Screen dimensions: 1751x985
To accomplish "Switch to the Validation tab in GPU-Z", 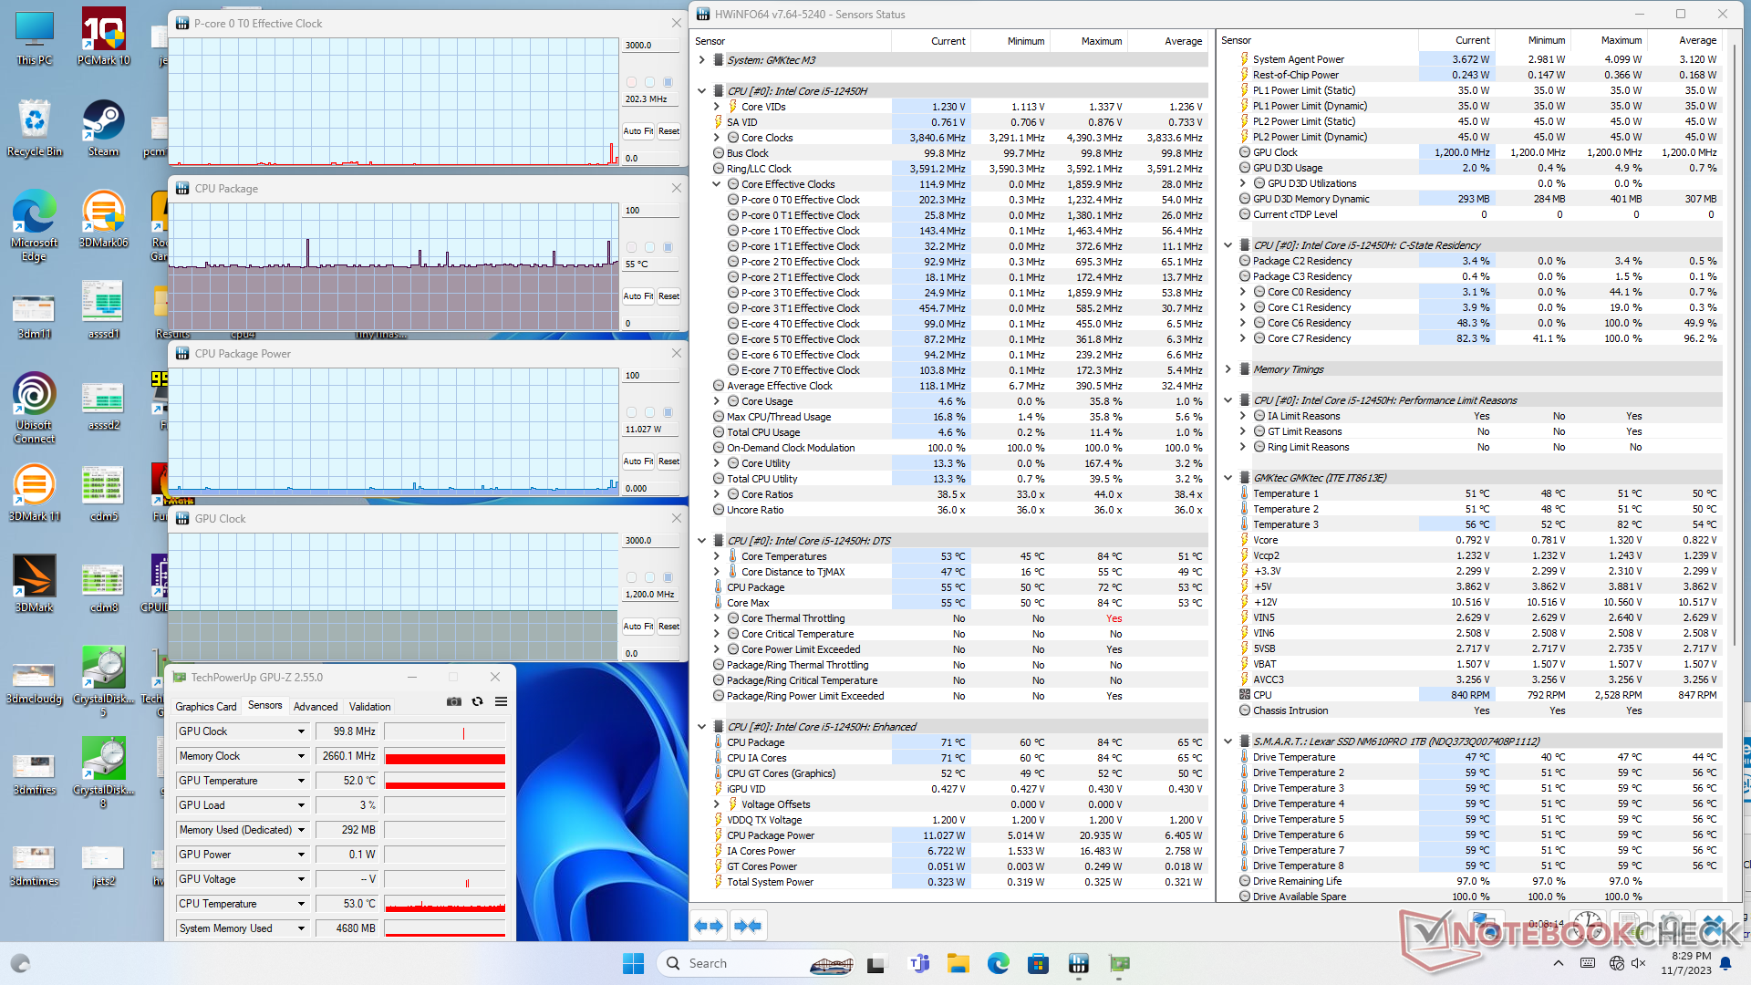I will click(369, 706).
